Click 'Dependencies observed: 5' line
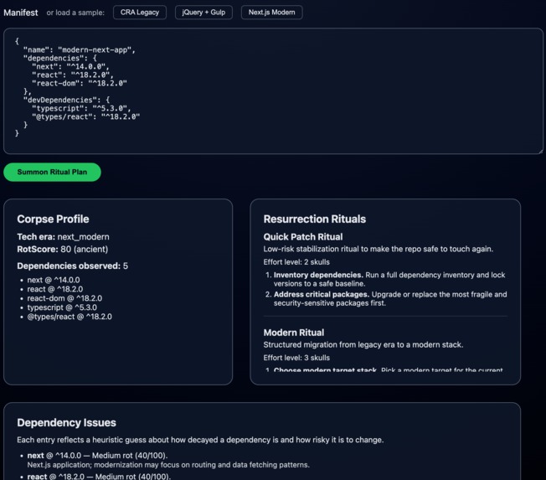The image size is (546, 480). coord(72,266)
